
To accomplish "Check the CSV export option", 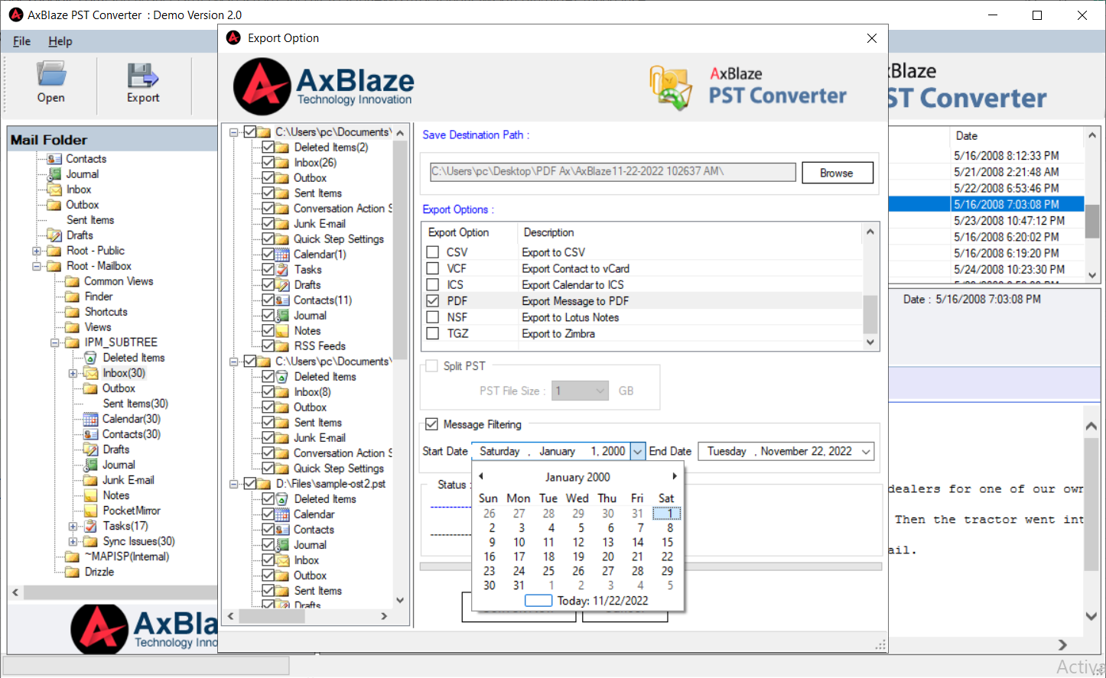I will [x=433, y=252].
